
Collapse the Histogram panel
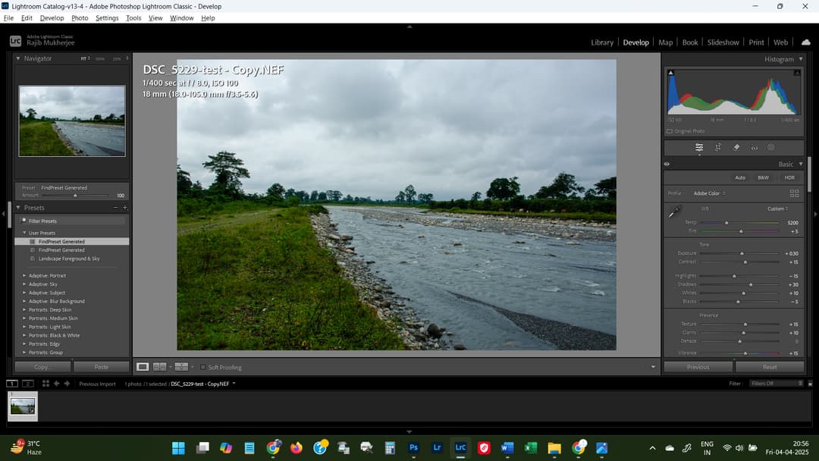801,59
